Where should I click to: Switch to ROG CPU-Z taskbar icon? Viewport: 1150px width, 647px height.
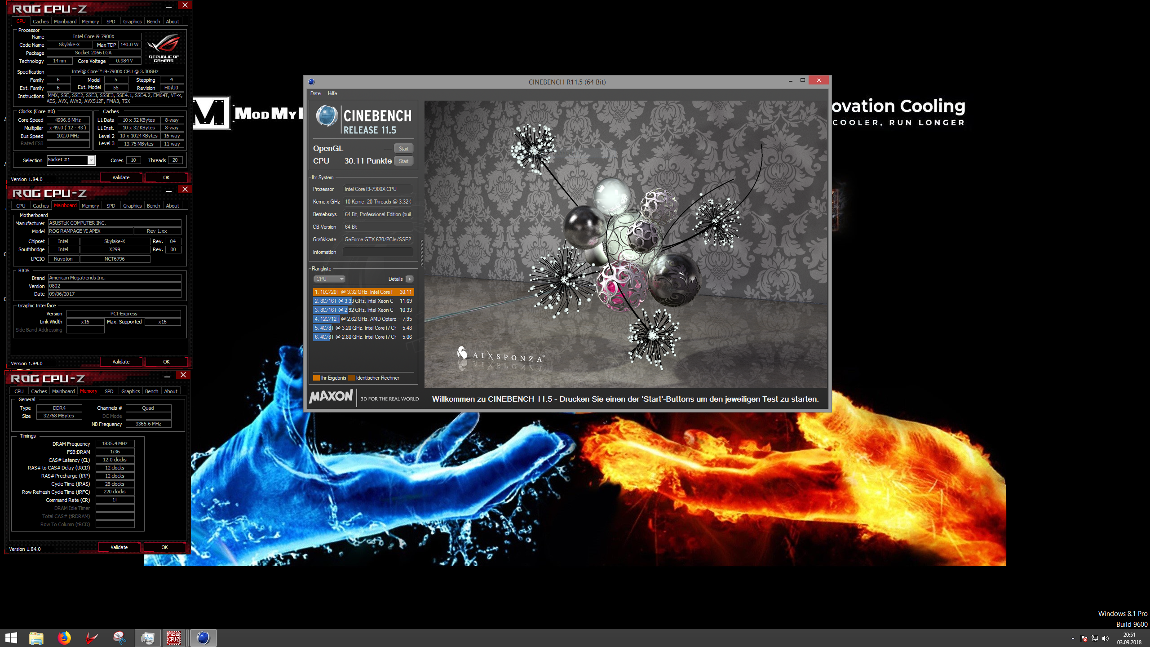click(x=174, y=638)
